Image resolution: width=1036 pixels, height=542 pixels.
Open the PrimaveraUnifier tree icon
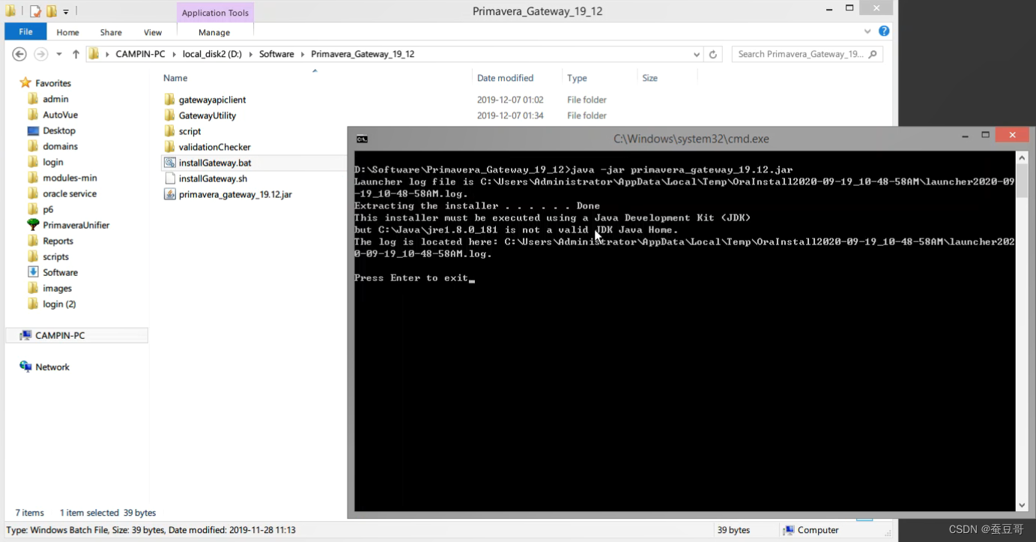(33, 225)
